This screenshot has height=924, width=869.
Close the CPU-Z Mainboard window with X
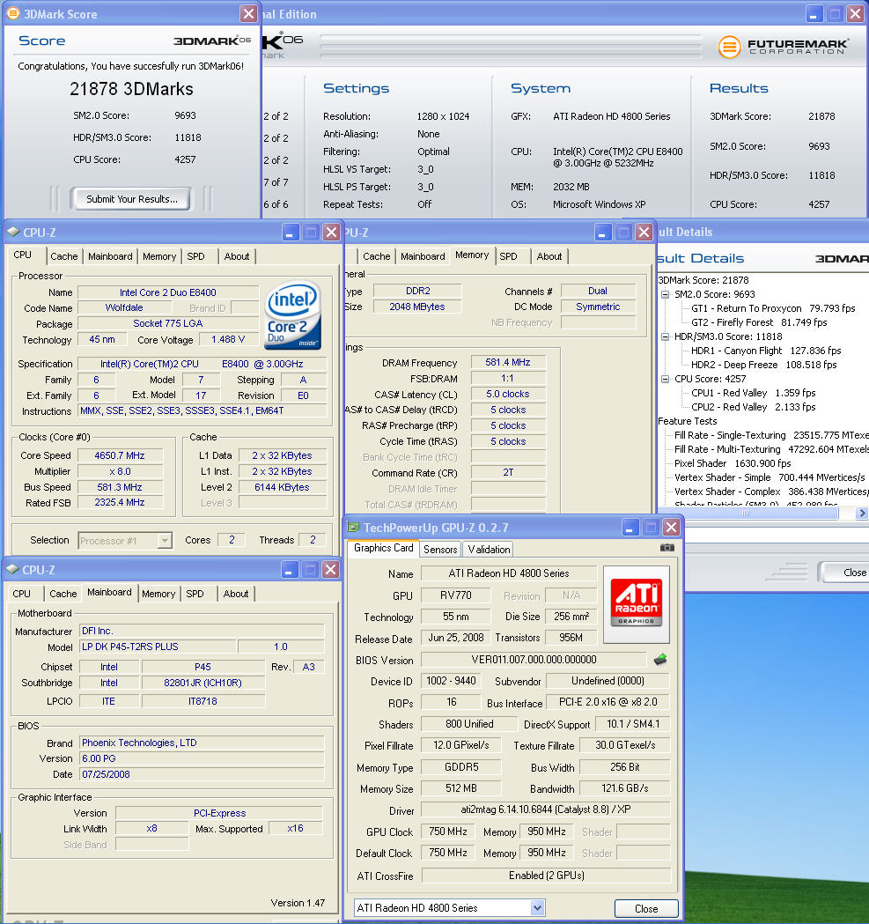click(x=330, y=569)
